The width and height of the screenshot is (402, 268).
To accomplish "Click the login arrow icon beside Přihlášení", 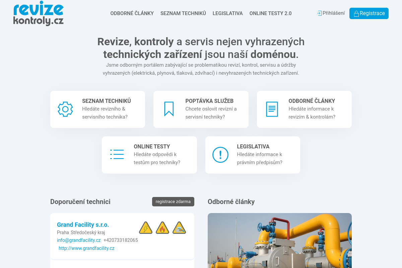I will (319, 13).
